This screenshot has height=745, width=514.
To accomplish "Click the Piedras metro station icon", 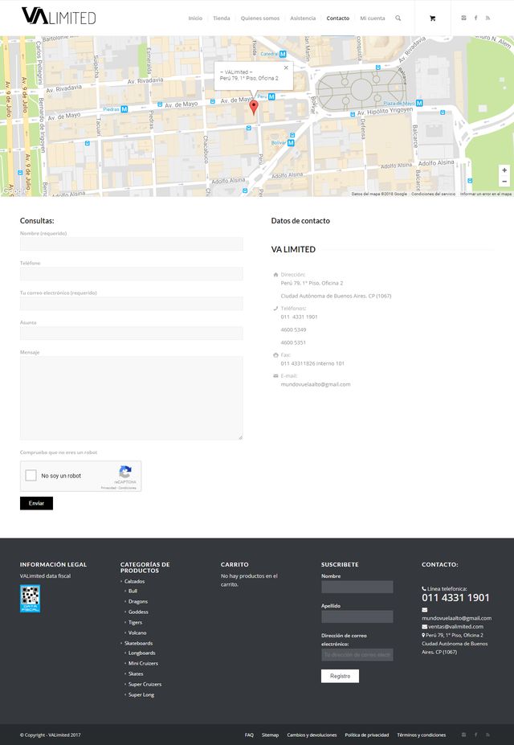I will 124,109.
